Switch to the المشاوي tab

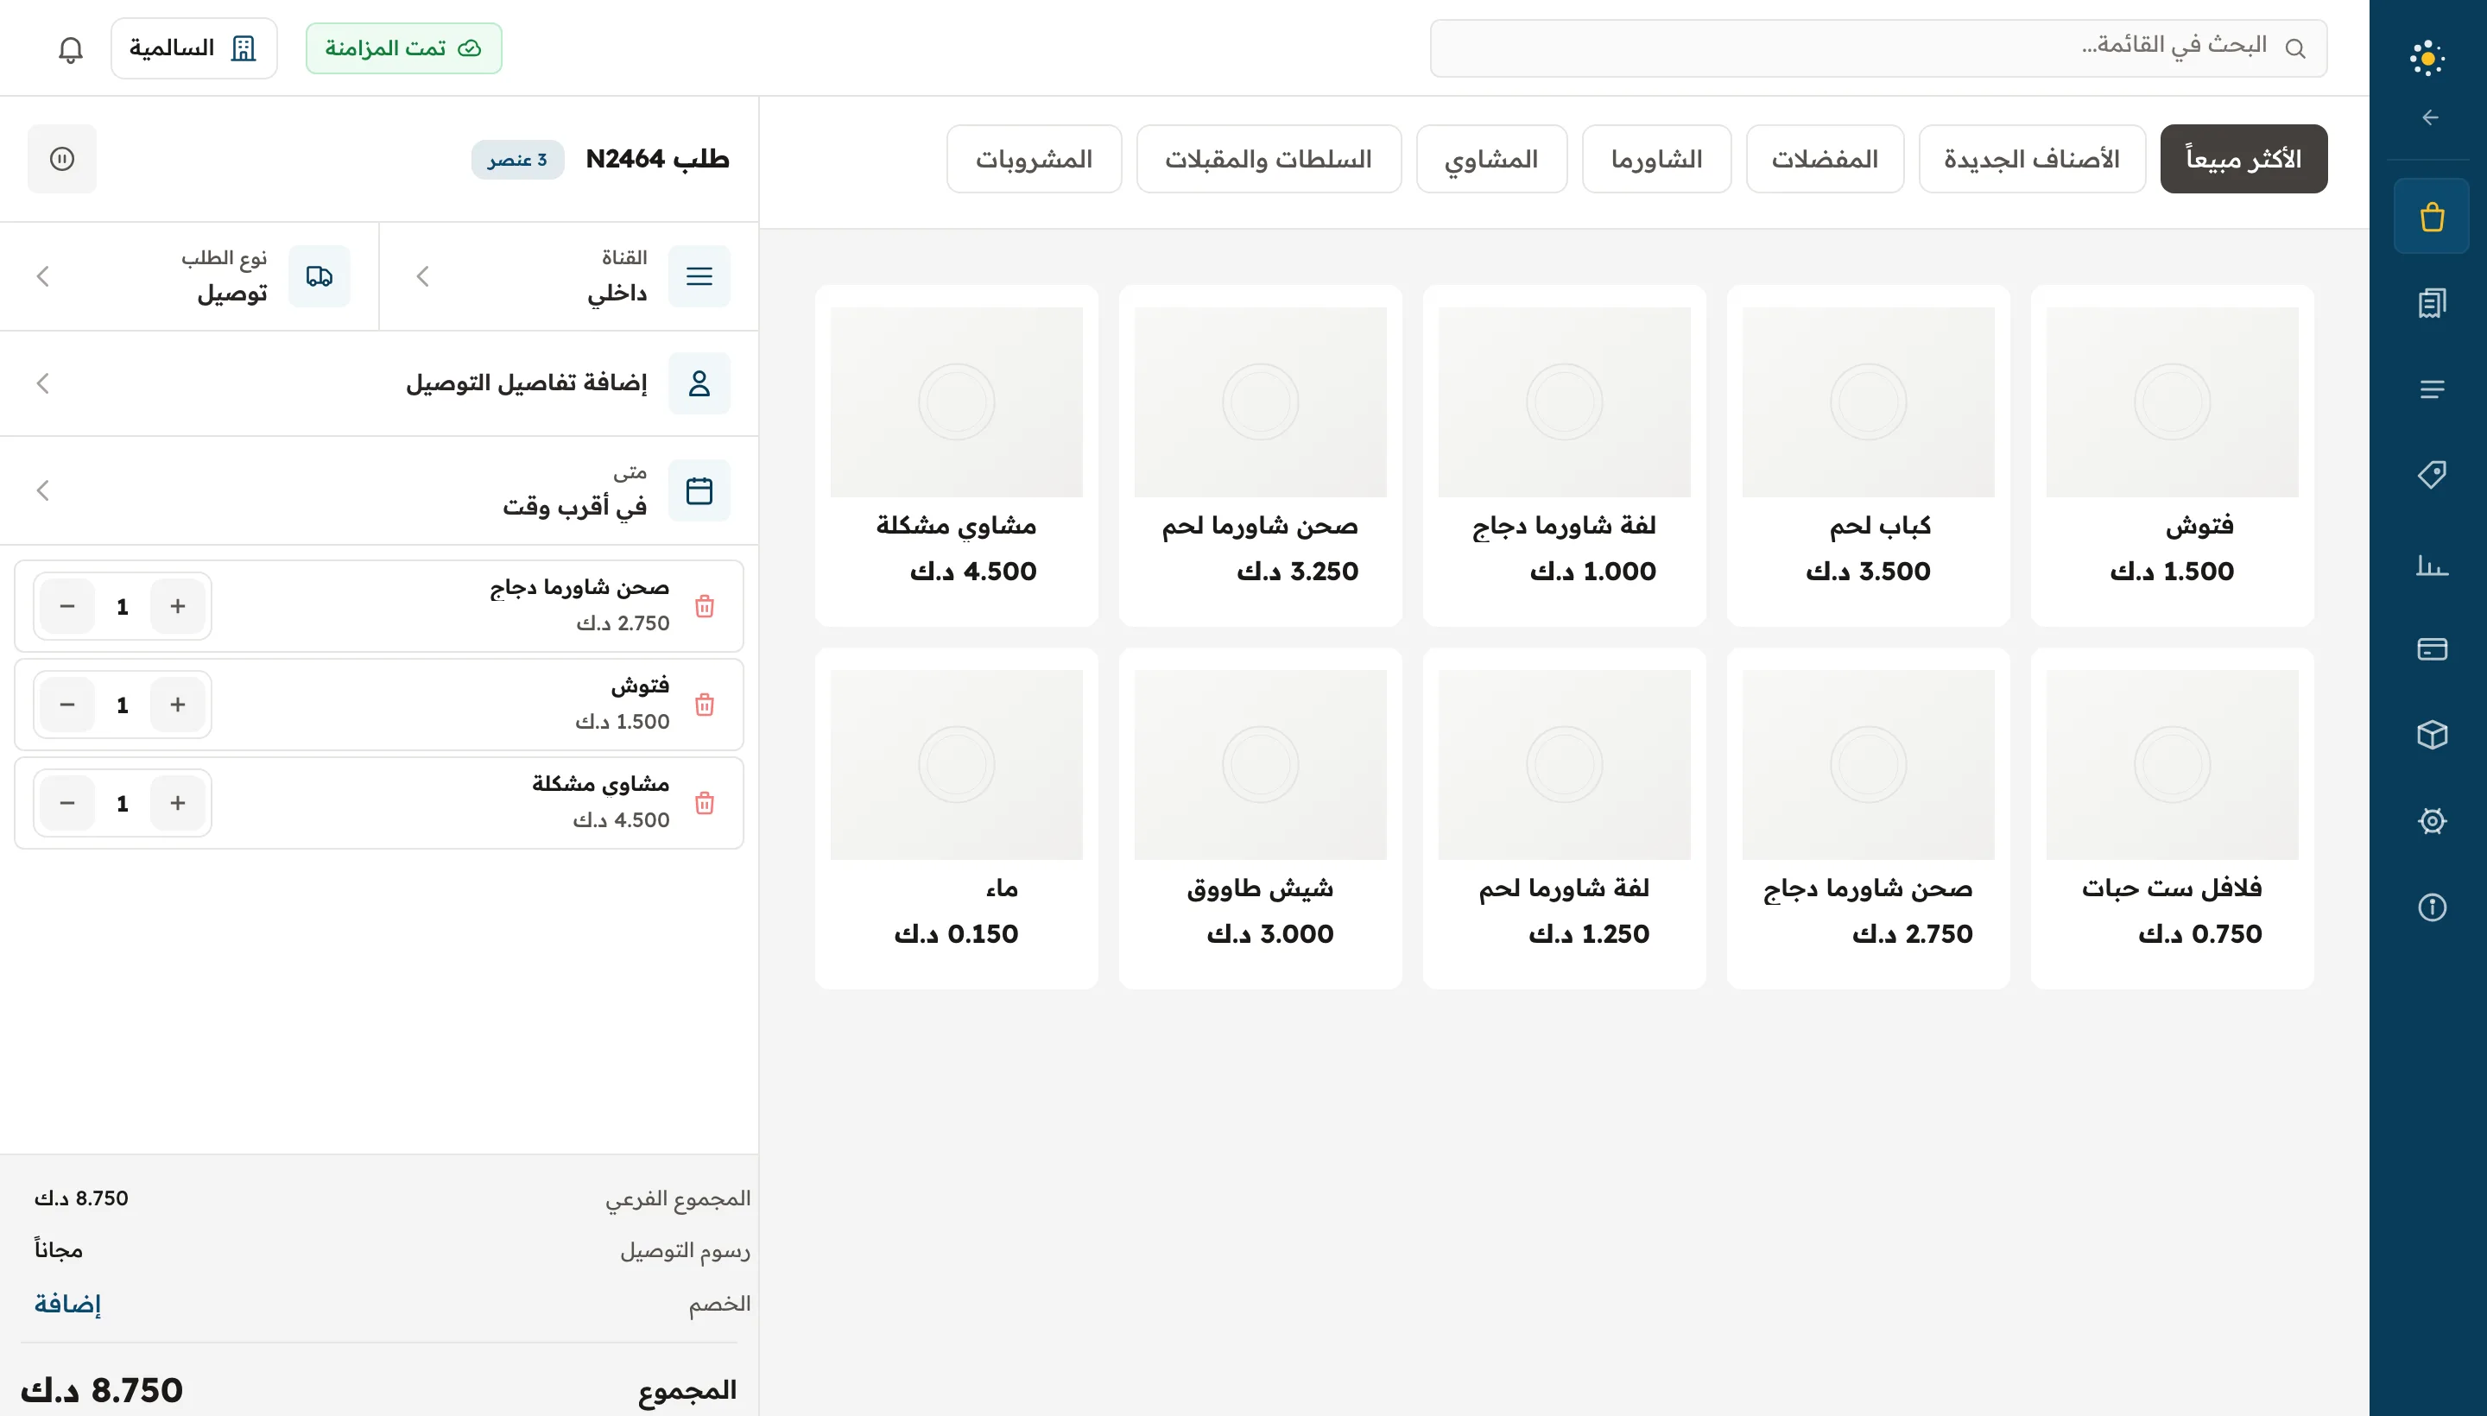coord(1491,159)
